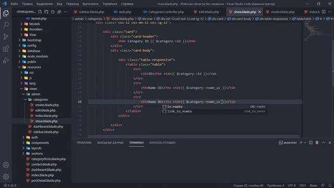Split the editor to the right
The width and height of the screenshot is (334, 188).
[324, 12]
